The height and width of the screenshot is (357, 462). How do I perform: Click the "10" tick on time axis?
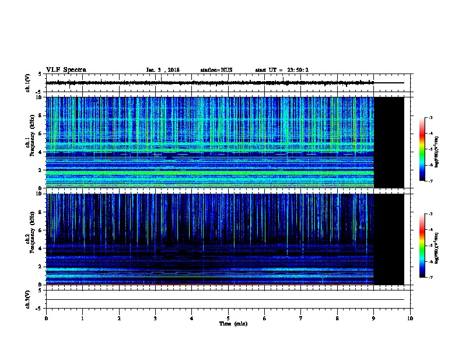coord(410,318)
